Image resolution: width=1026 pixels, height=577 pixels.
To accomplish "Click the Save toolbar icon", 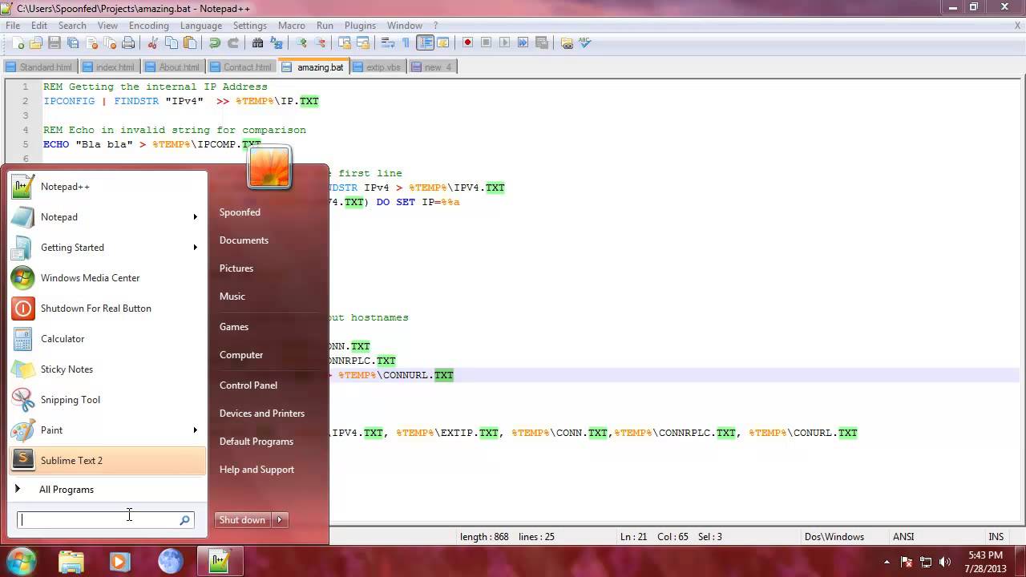I will pos(55,43).
